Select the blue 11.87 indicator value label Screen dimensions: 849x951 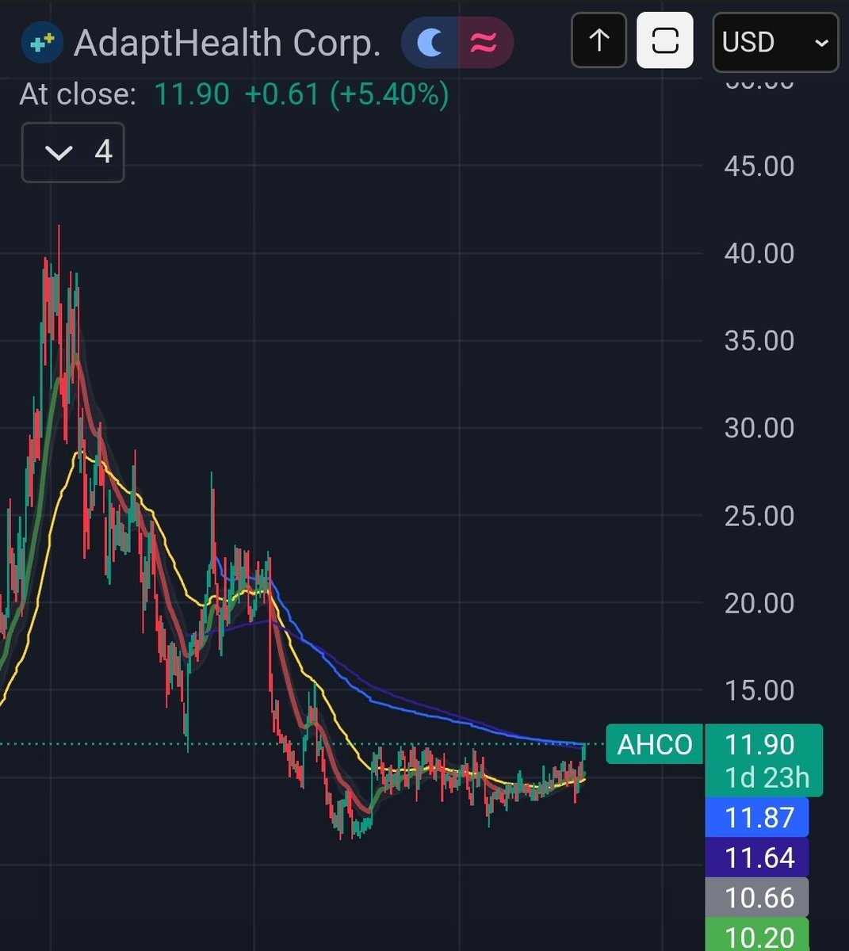click(x=757, y=817)
